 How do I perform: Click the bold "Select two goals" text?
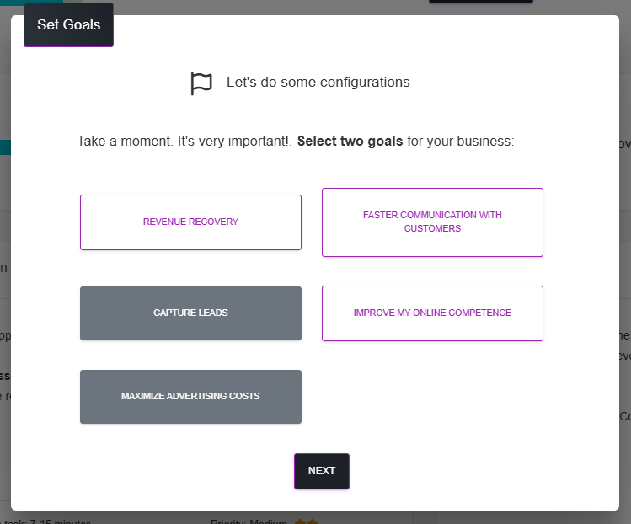350,142
